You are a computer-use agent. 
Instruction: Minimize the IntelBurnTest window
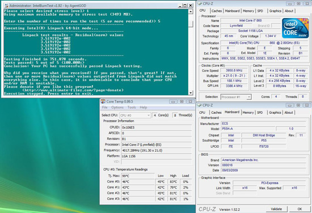[180, 6]
